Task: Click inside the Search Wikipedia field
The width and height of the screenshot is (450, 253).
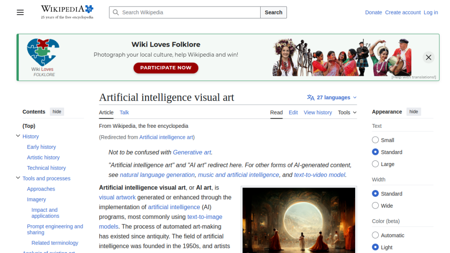Action: pyautogui.click(x=189, y=12)
